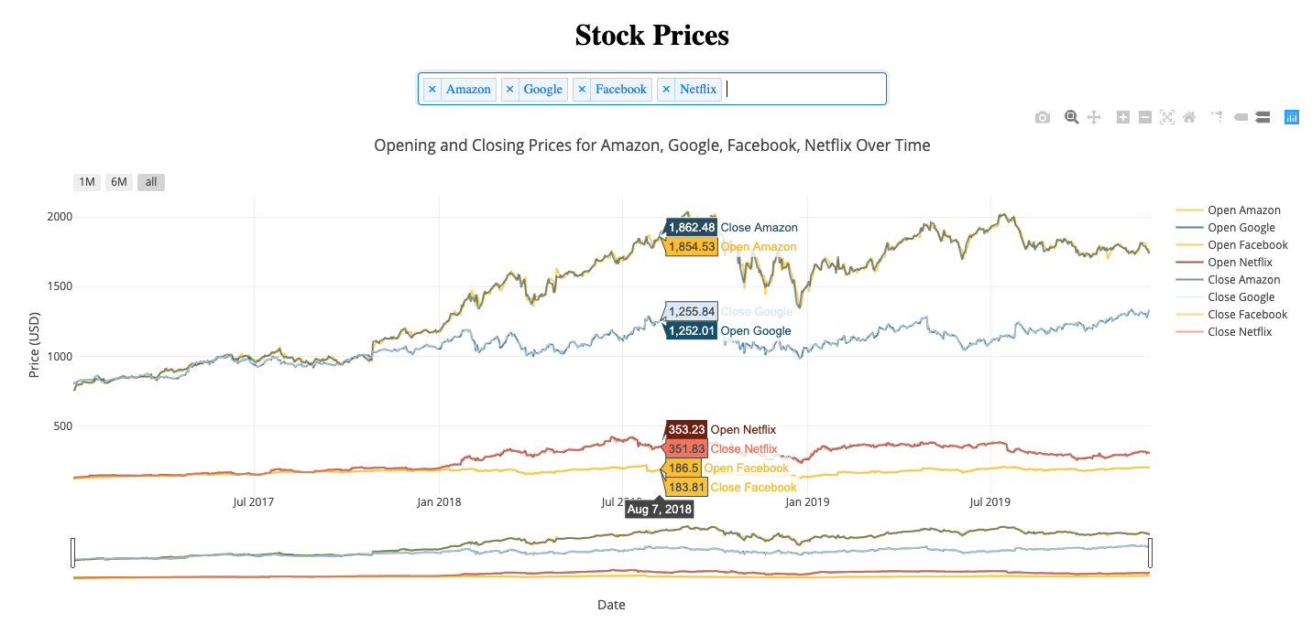
Task: Reset axes with the home icon
Action: point(1188,117)
